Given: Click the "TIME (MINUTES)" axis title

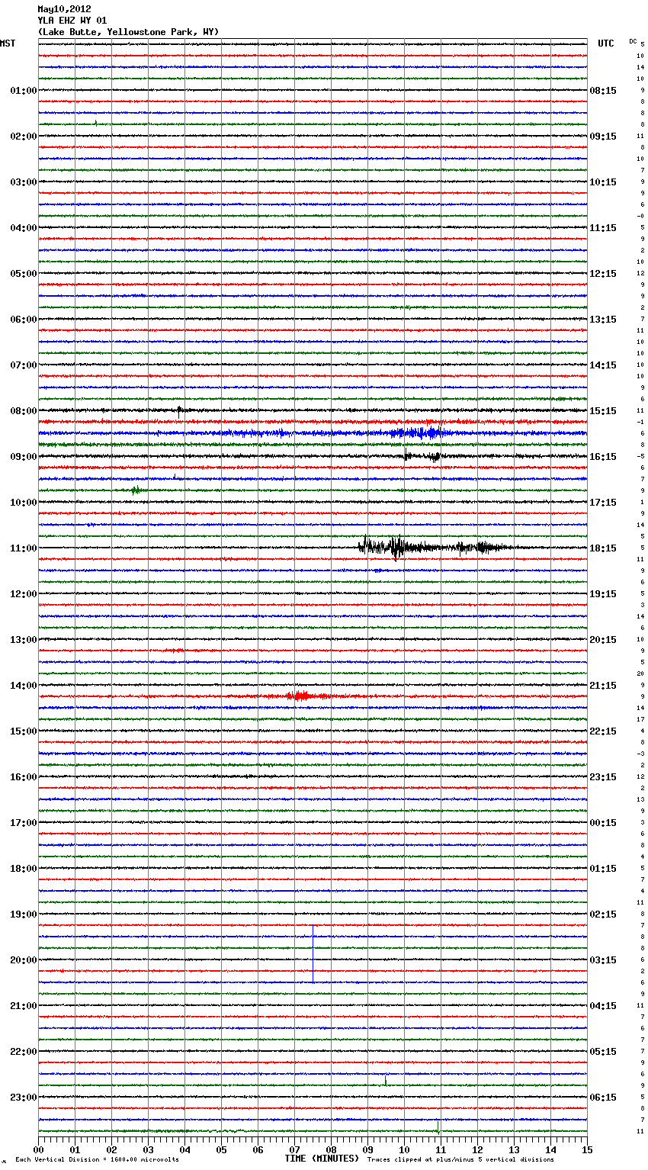Looking at the screenshot, I should tap(322, 1159).
